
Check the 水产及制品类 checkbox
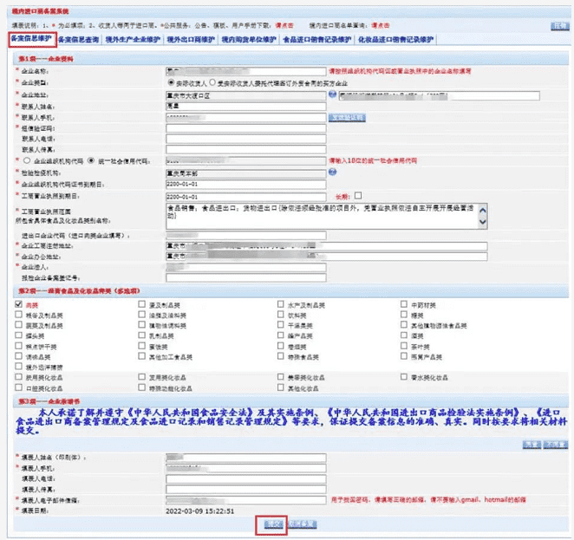coord(280,304)
